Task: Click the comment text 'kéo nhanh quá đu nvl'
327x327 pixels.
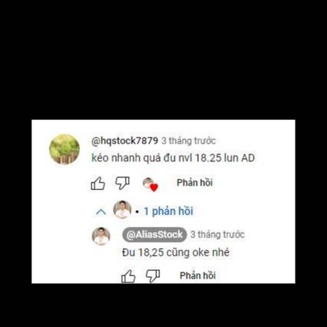Action: pyautogui.click(x=142, y=158)
